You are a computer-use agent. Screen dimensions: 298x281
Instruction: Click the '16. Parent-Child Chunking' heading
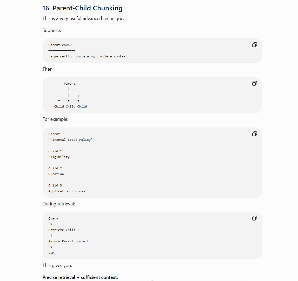click(82, 8)
